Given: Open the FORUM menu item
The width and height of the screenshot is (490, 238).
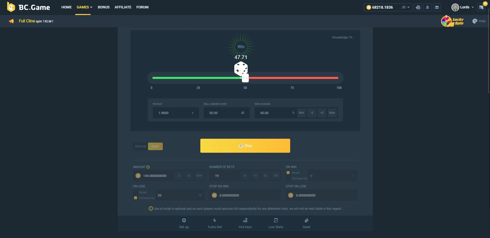Looking at the screenshot, I should (x=142, y=7).
